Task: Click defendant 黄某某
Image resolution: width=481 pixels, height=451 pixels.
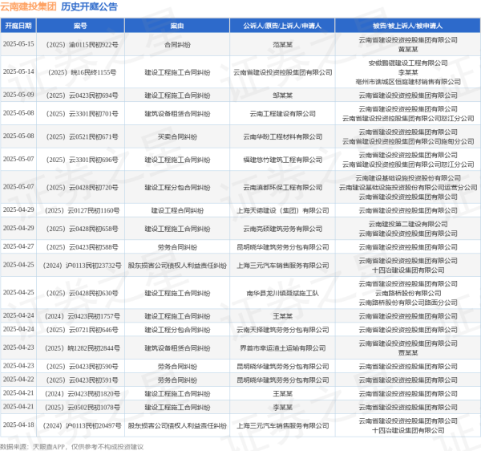Action: tap(408, 50)
